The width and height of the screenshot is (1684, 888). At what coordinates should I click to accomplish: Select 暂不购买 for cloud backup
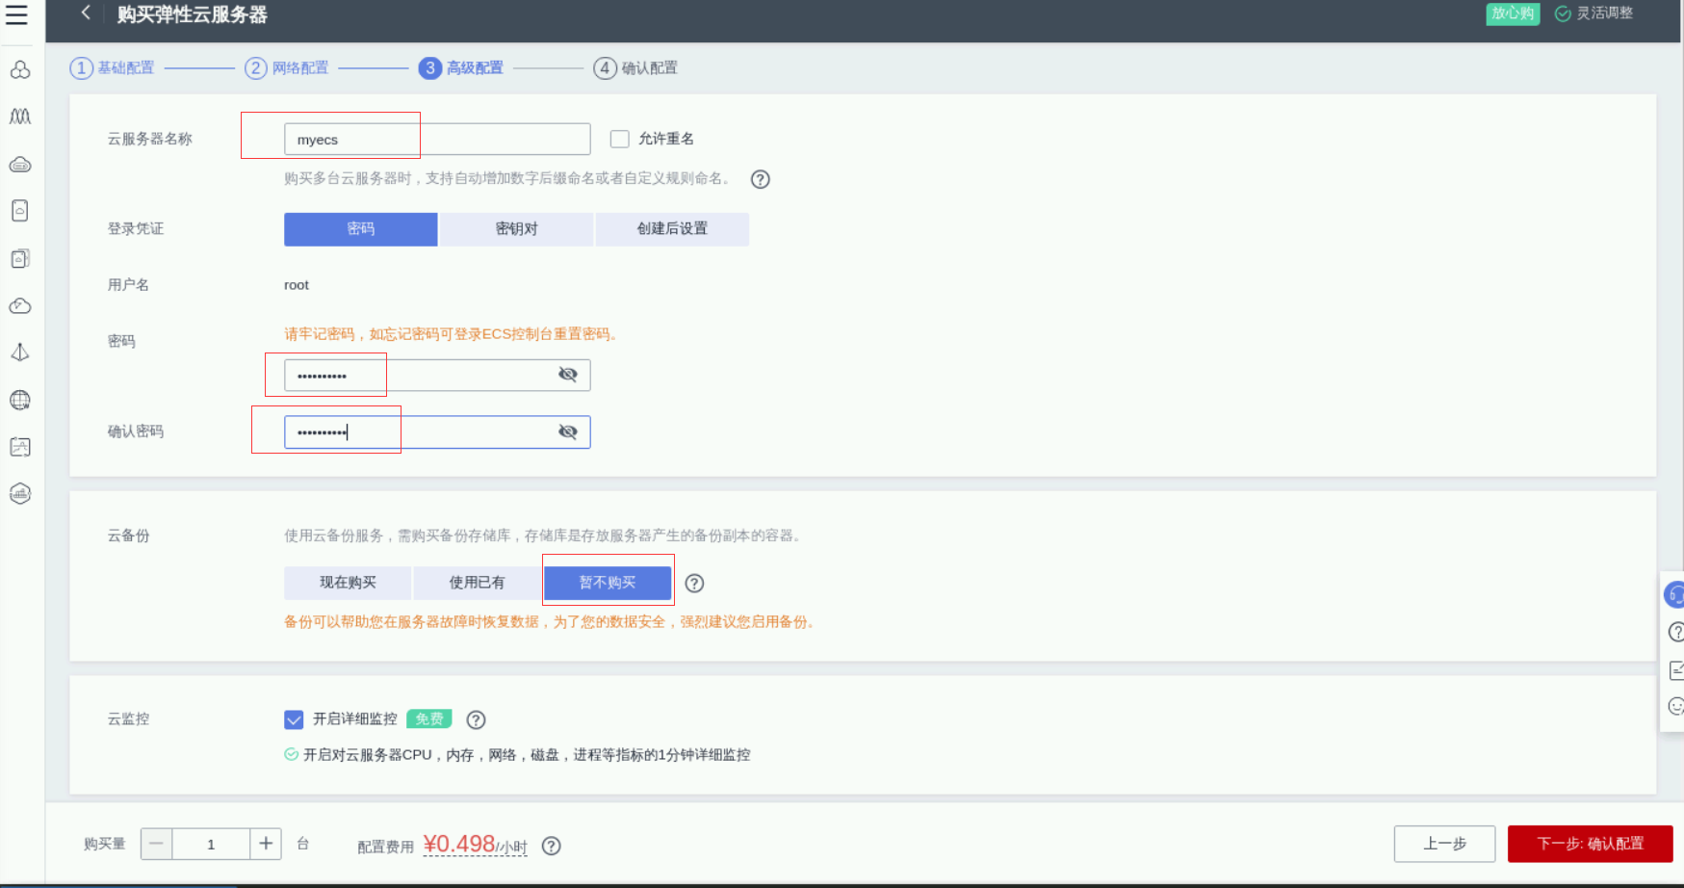point(608,583)
